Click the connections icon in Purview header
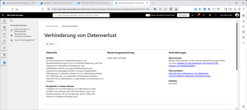 click(204, 15)
